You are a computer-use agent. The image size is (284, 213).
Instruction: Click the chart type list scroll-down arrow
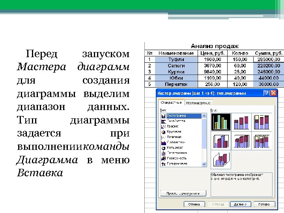(204, 164)
